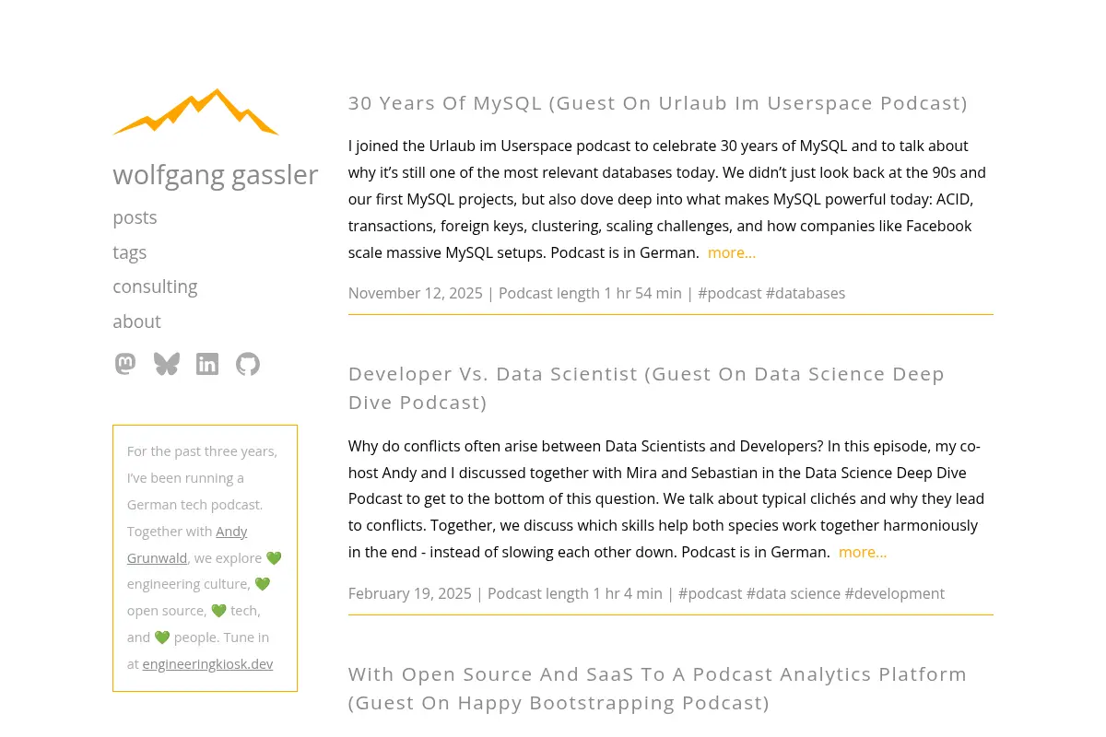
Task: Open the about page
Action: coord(136,322)
